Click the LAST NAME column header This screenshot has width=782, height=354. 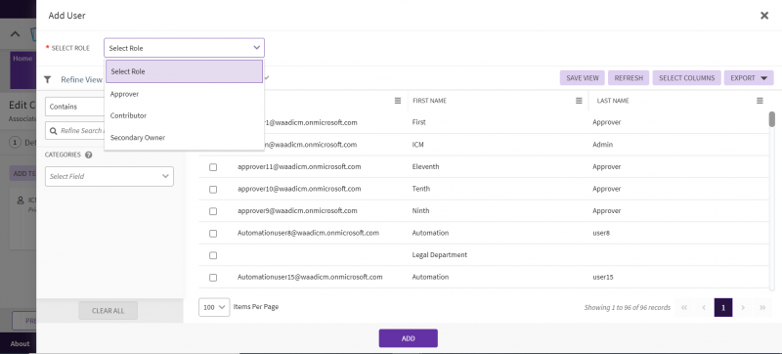(613, 101)
